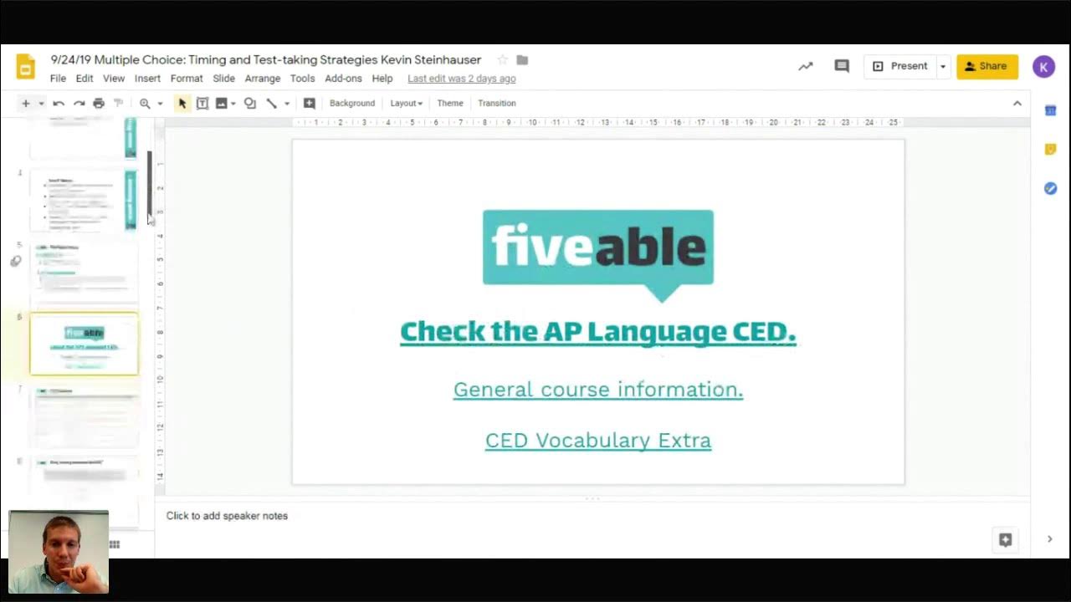Open the Slide menu

pyautogui.click(x=223, y=79)
